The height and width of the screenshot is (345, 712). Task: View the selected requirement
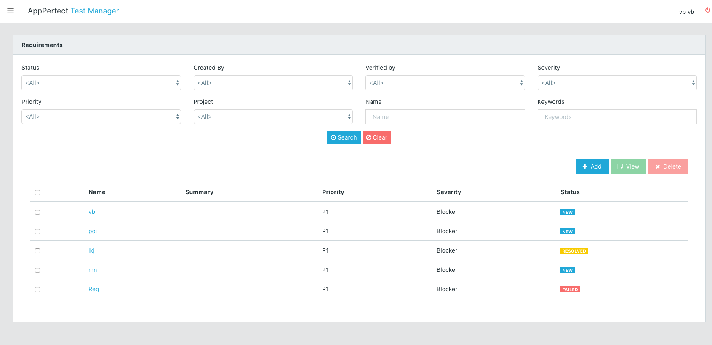pos(628,166)
